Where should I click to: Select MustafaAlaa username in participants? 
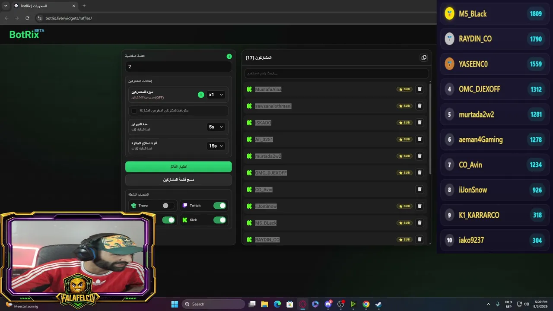point(268,89)
